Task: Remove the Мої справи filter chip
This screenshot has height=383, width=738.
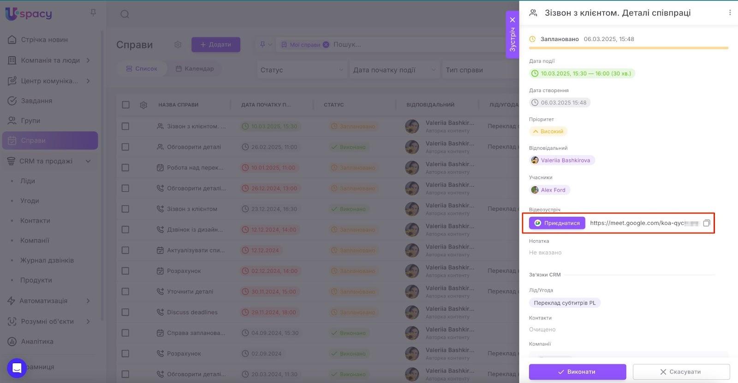Action: [326, 45]
